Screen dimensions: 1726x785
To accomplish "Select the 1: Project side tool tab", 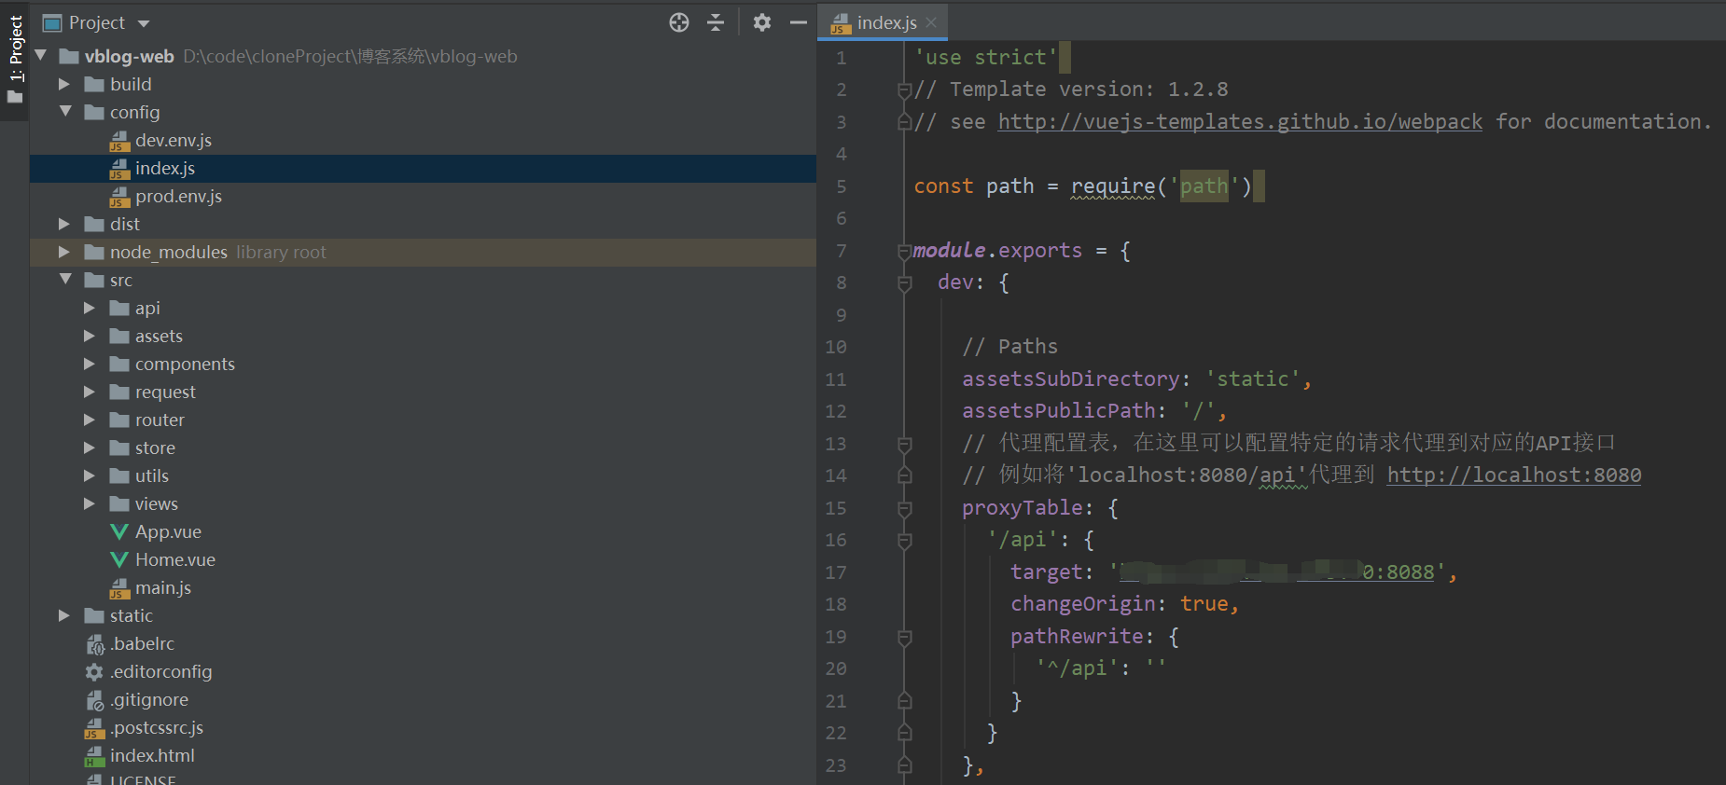I will [x=15, y=48].
